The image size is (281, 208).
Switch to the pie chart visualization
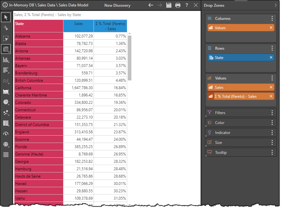(x=5, y=102)
